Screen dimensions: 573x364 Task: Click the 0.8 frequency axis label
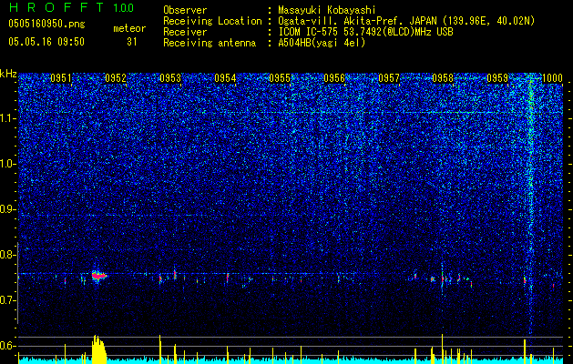(x=8, y=255)
